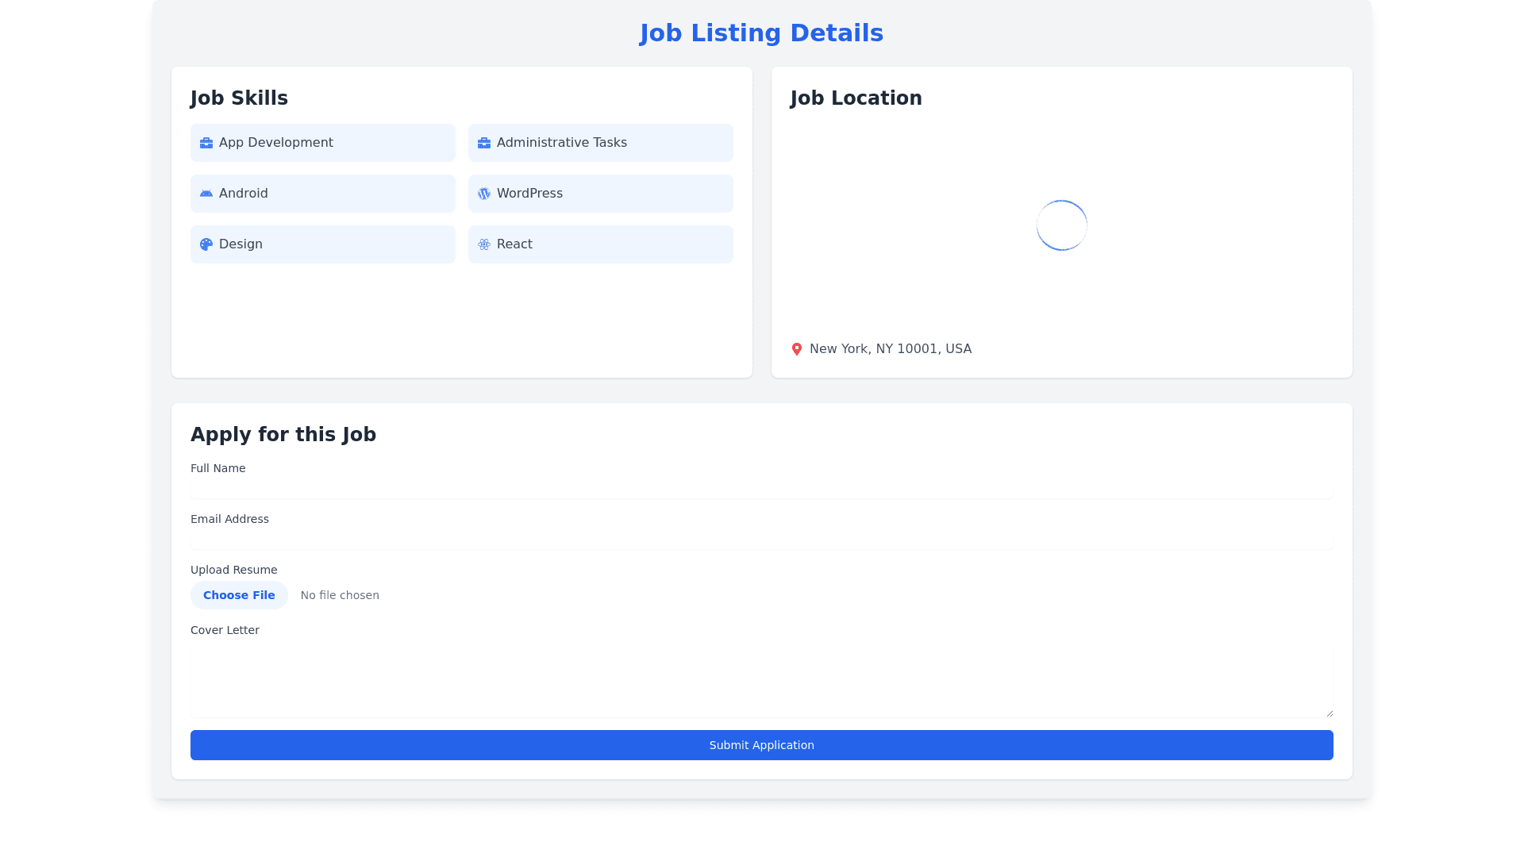The image size is (1524, 857).
Task: Click the Submit Application button
Action: 761,745
